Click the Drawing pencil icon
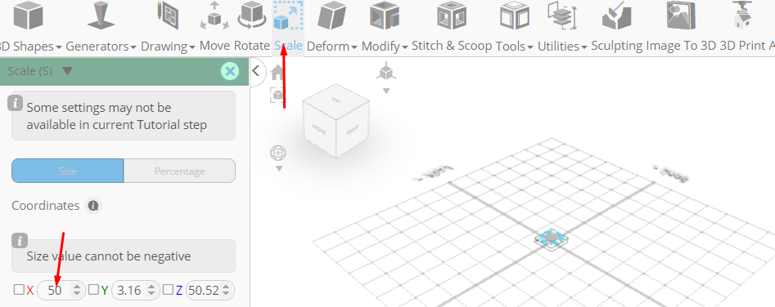Image resolution: width=775 pixels, height=307 pixels. pos(167,15)
